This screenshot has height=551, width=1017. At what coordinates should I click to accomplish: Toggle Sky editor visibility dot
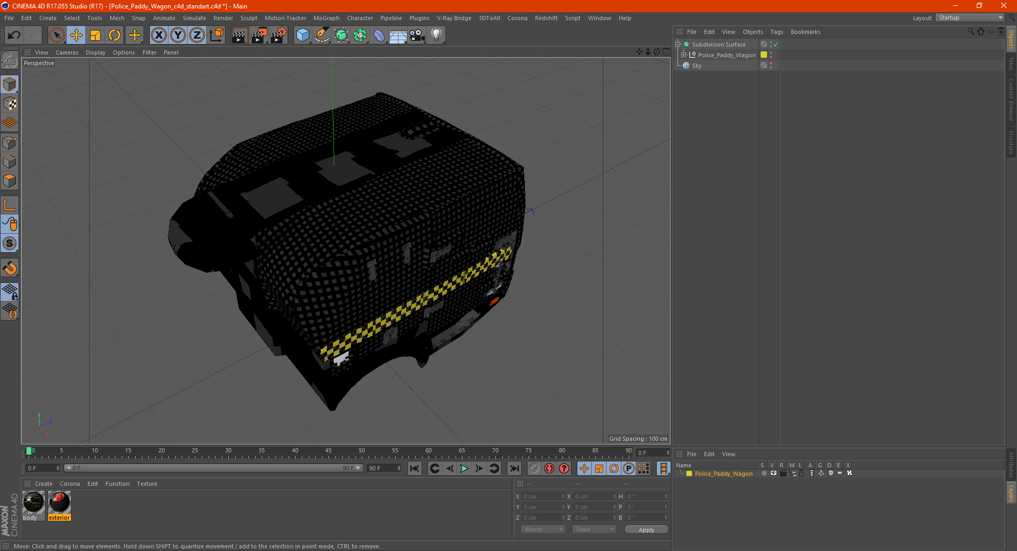point(771,63)
